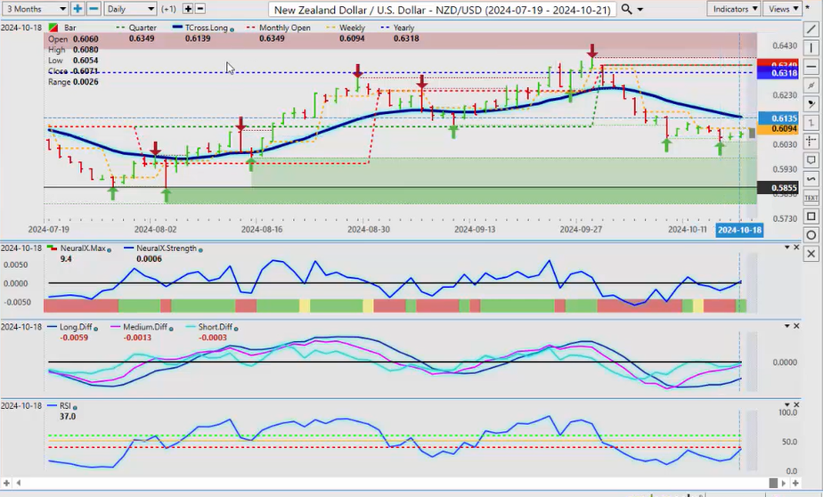
Task: Select the callout comment annotation tool
Action: coord(811,160)
